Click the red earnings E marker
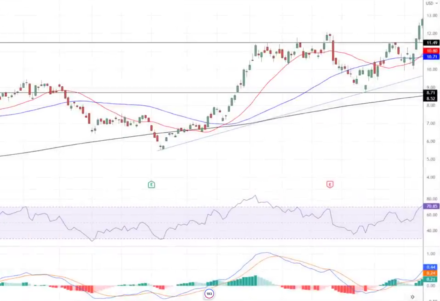440x301 pixels. pyautogui.click(x=330, y=184)
